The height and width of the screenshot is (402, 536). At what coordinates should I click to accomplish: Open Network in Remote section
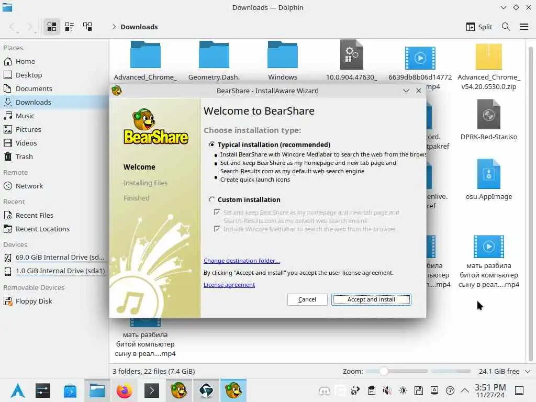(54, 186)
